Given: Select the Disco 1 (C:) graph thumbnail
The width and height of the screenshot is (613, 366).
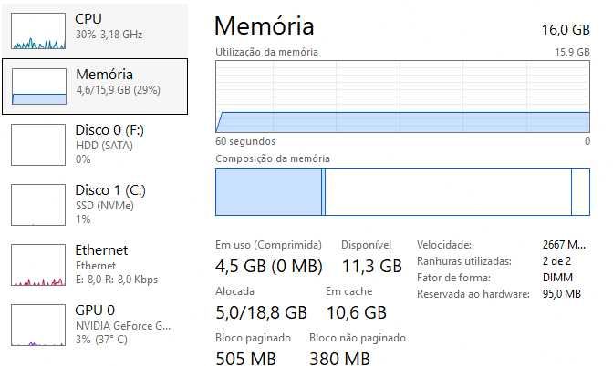Looking at the screenshot, I should [38, 204].
